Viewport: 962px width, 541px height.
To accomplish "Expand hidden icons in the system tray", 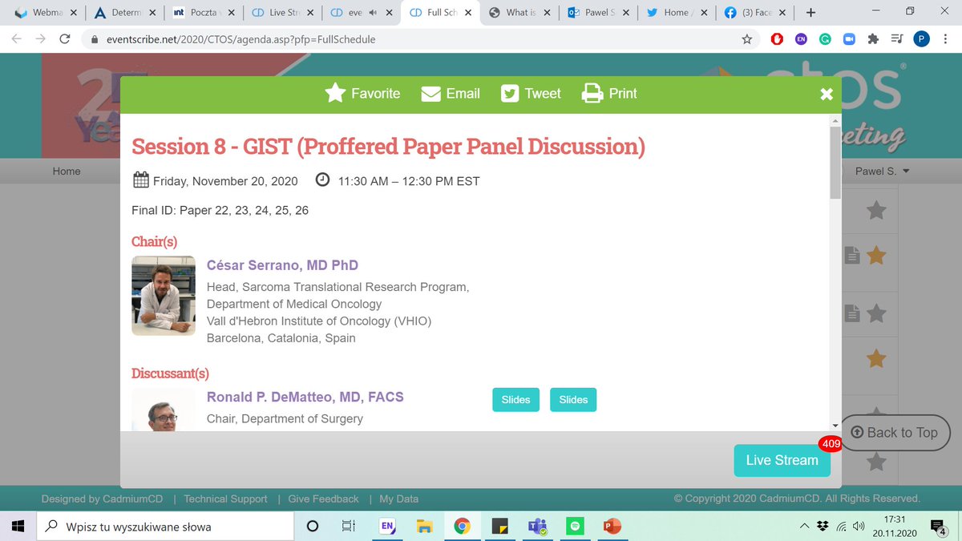I will coord(804,527).
